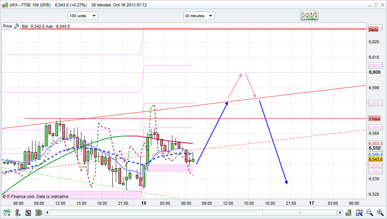Click the candlestick icon in the title bar
The height and width of the screenshot is (219, 387).
[x=4, y=5]
